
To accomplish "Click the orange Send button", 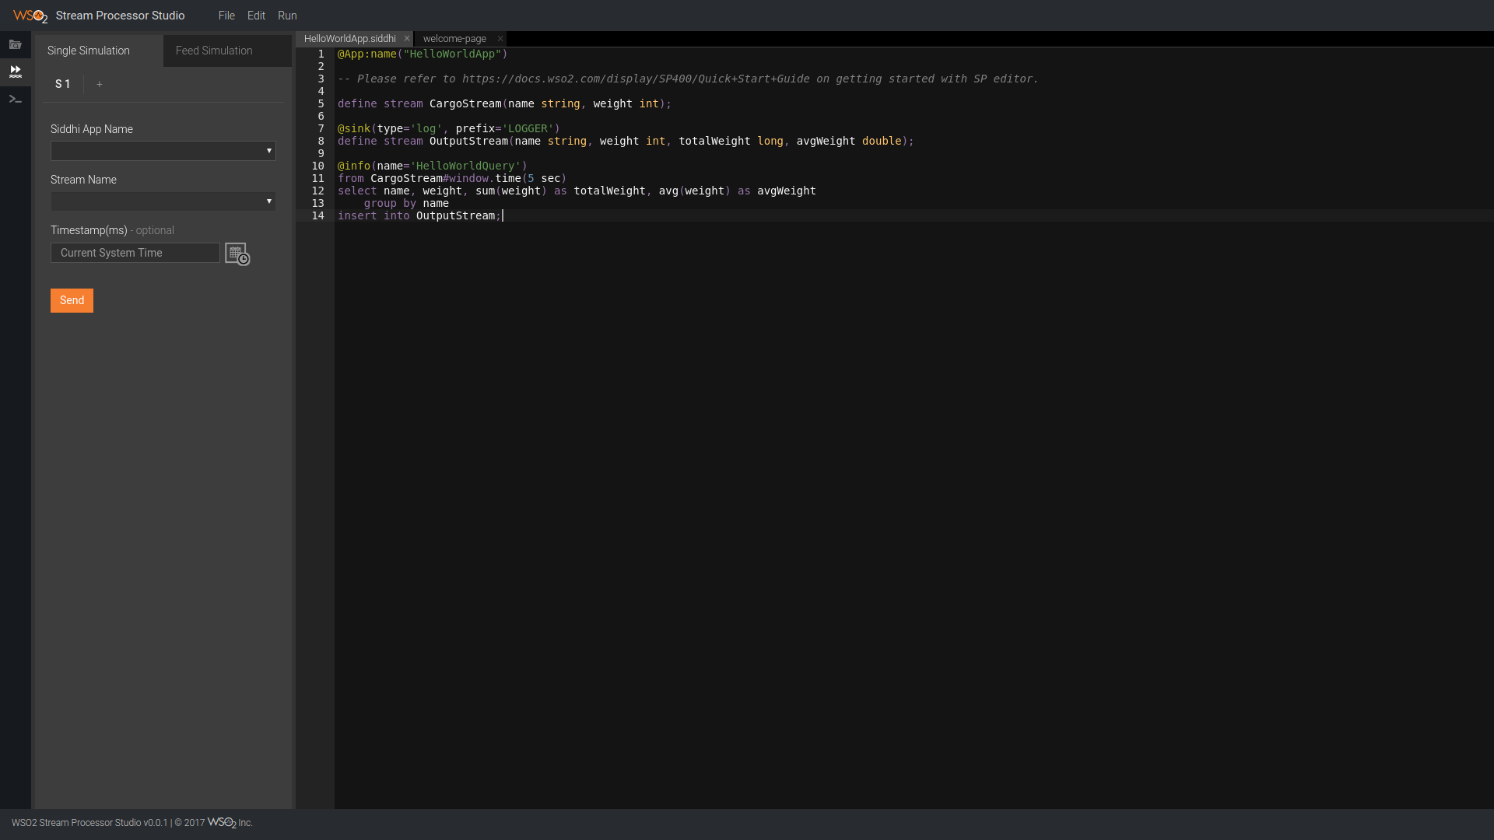I will (x=72, y=301).
